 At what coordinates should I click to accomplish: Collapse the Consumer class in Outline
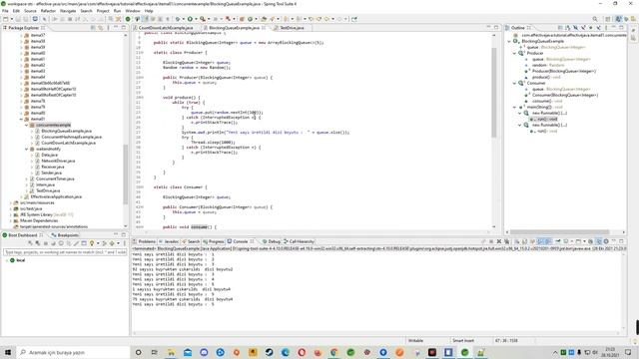514,83
